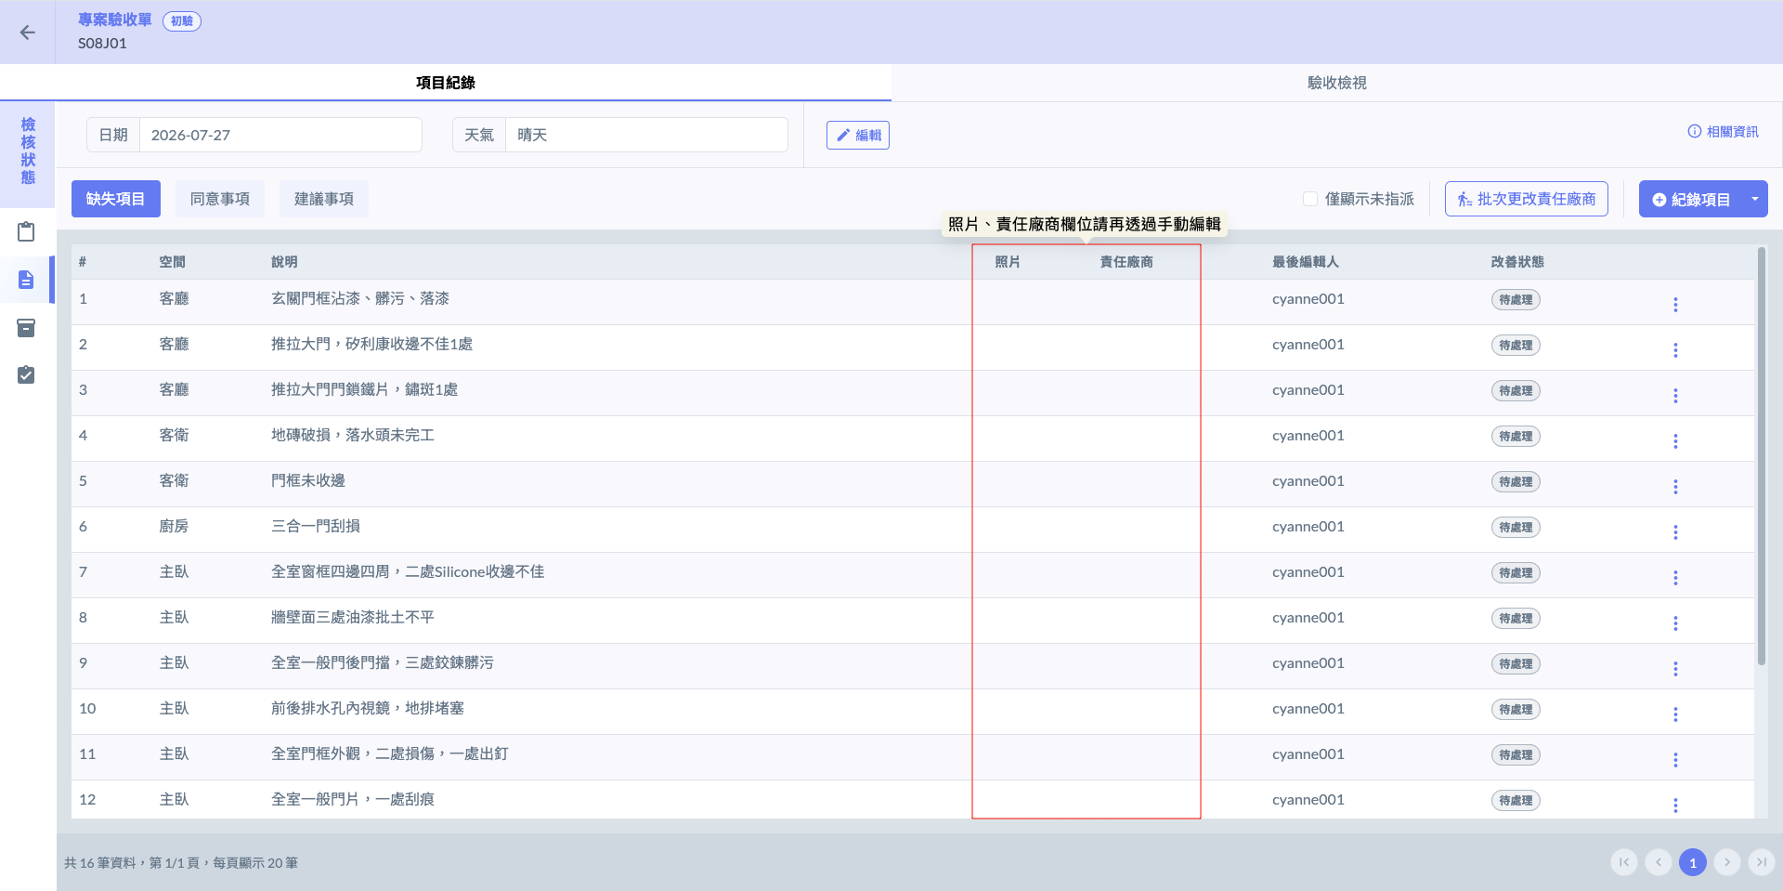This screenshot has height=891, width=1783.
Task: Open 相關資訊 related info
Action: click(x=1723, y=132)
